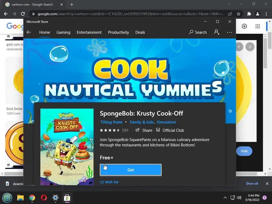
Task: Open the Chrome profile icon
Action: [258, 14]
